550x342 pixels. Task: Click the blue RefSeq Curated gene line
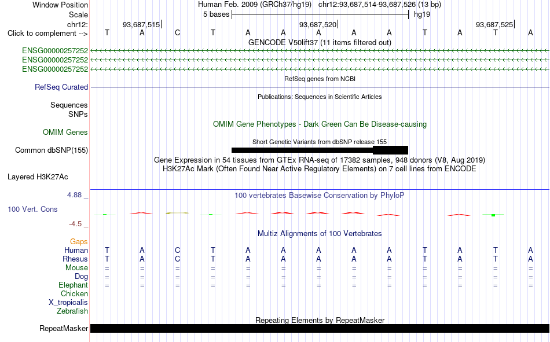[x=320, y=87]
